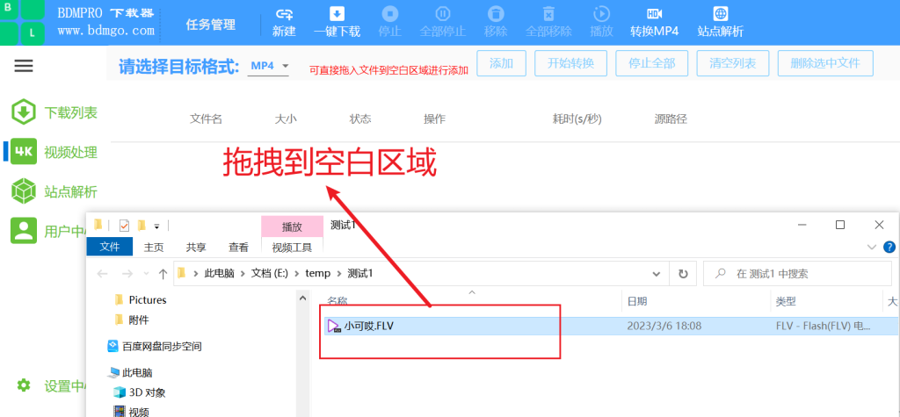
Task: Click Explorer forward navigation arrow
Action: pos(128,274)
